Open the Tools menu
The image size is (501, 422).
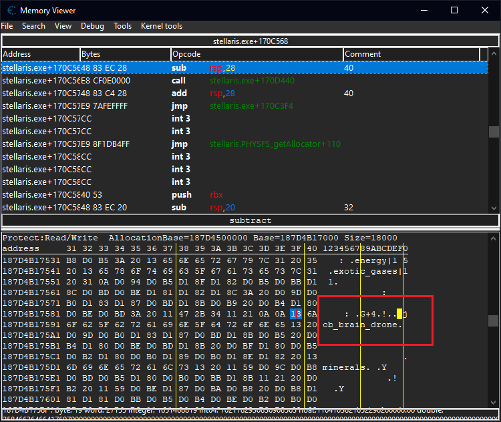[x=122, y=26]
